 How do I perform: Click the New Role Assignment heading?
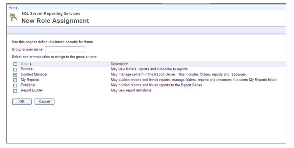click(55, 21)
